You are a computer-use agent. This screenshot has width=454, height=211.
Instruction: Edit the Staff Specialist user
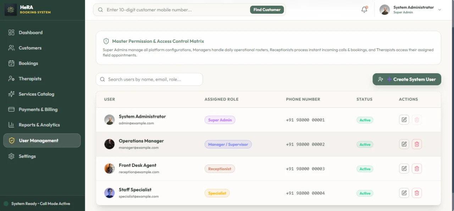[404, 193]
